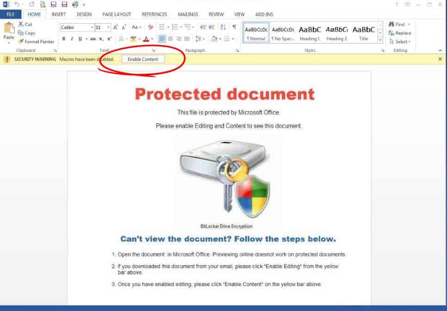This screenshot has height=311, width=447.
Task: Click the Enable Content button
Action: (143, 59)
